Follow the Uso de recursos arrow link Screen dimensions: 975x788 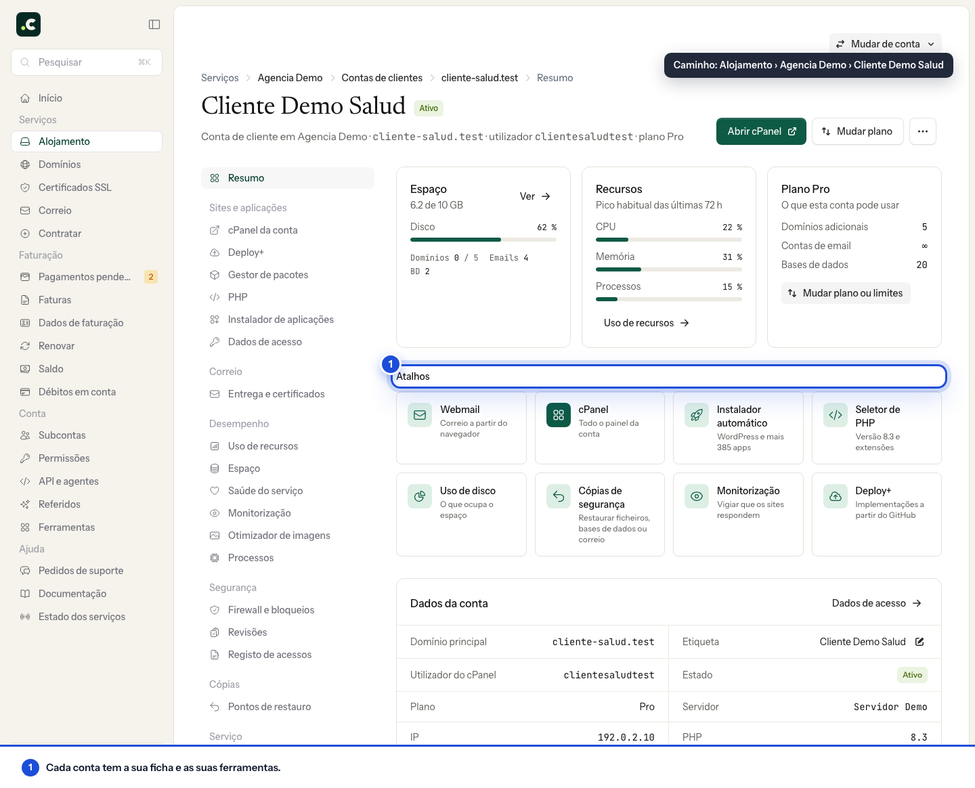click(x=647, y=323)
